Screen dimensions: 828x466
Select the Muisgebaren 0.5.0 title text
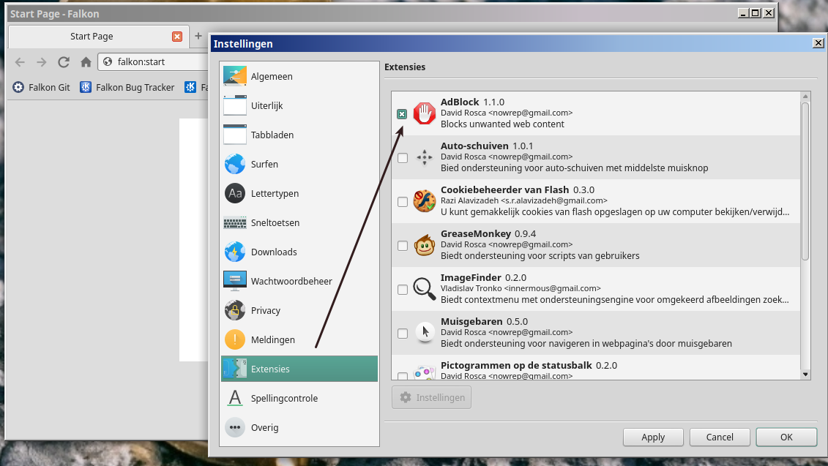point(484,321)
